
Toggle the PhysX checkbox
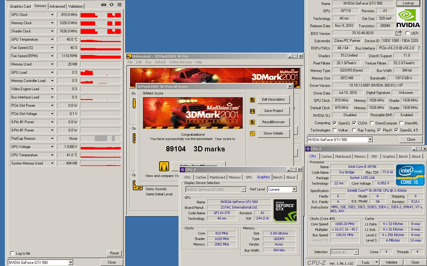[379, 130]
